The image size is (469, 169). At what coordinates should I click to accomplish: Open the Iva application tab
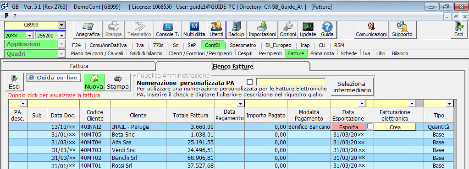[140, 45]
